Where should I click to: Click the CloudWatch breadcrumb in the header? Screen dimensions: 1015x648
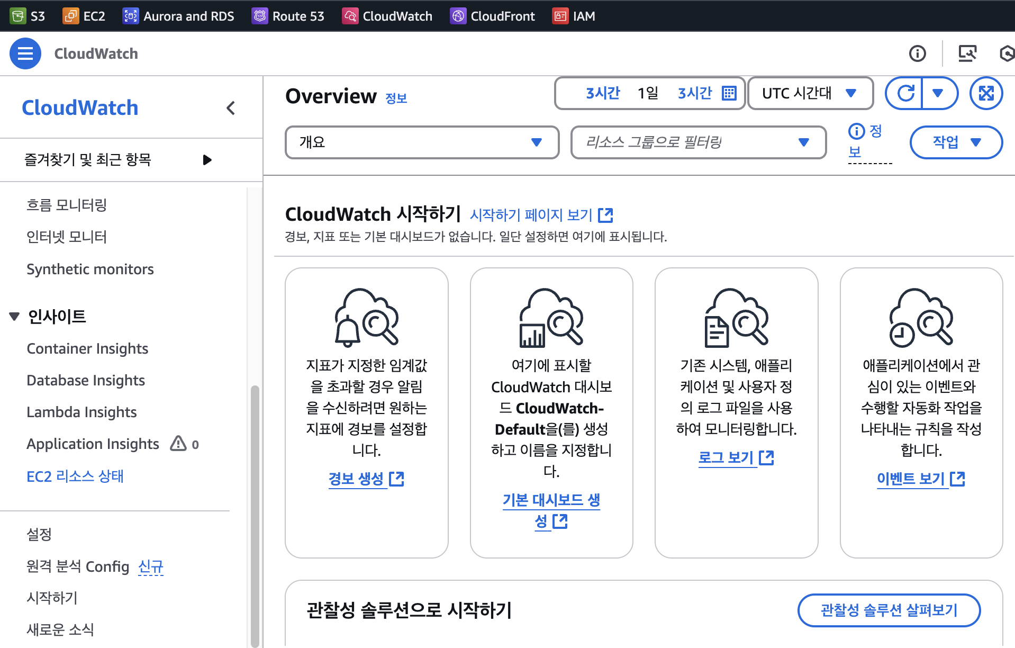click(96, 53)
